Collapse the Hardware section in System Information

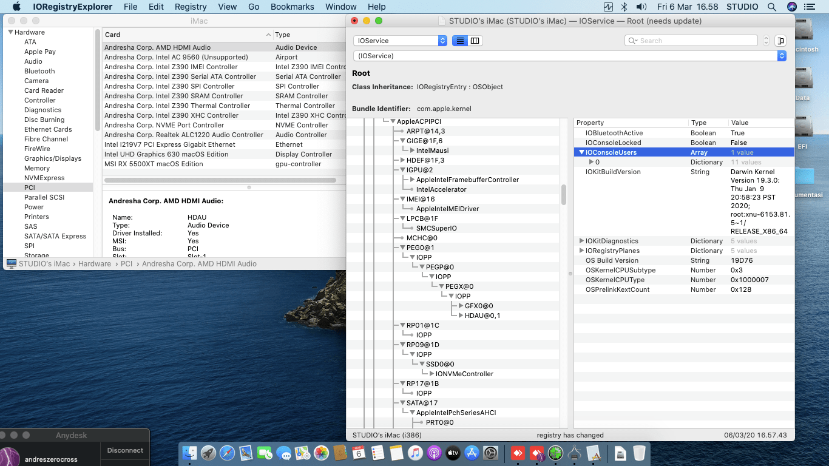10,32
